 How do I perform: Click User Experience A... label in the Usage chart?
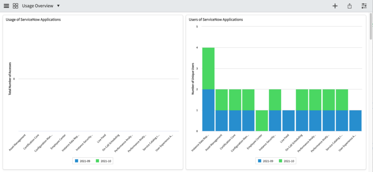[164, 143]
